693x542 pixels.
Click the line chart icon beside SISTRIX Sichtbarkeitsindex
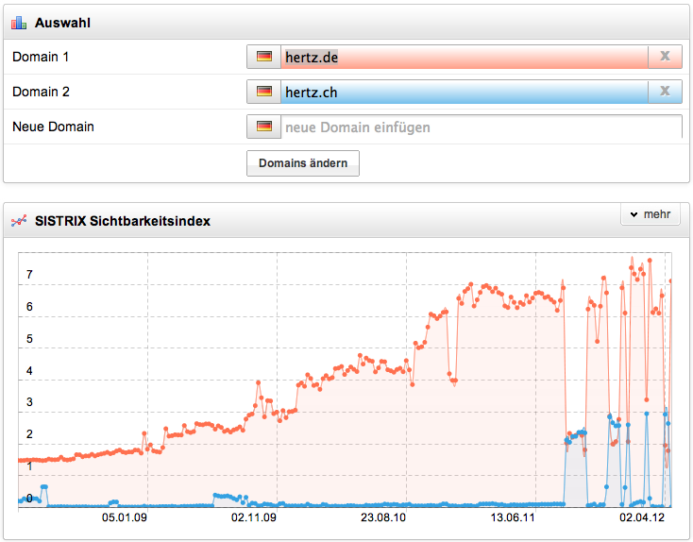tap(19, 221)
